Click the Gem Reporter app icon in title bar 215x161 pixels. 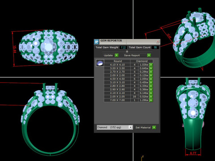[x=97, y=42]
